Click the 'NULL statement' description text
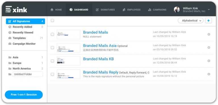Screen dimensions: 218x105 coord(92,37)
